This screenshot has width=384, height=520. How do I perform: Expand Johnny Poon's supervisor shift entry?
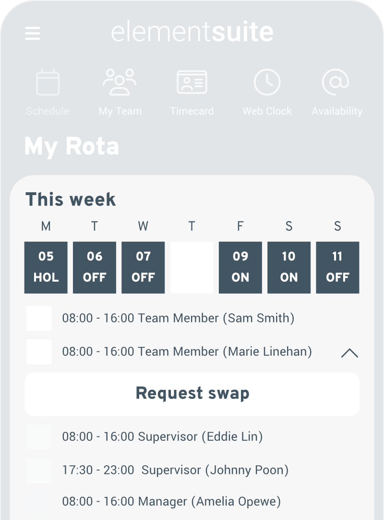39,470
